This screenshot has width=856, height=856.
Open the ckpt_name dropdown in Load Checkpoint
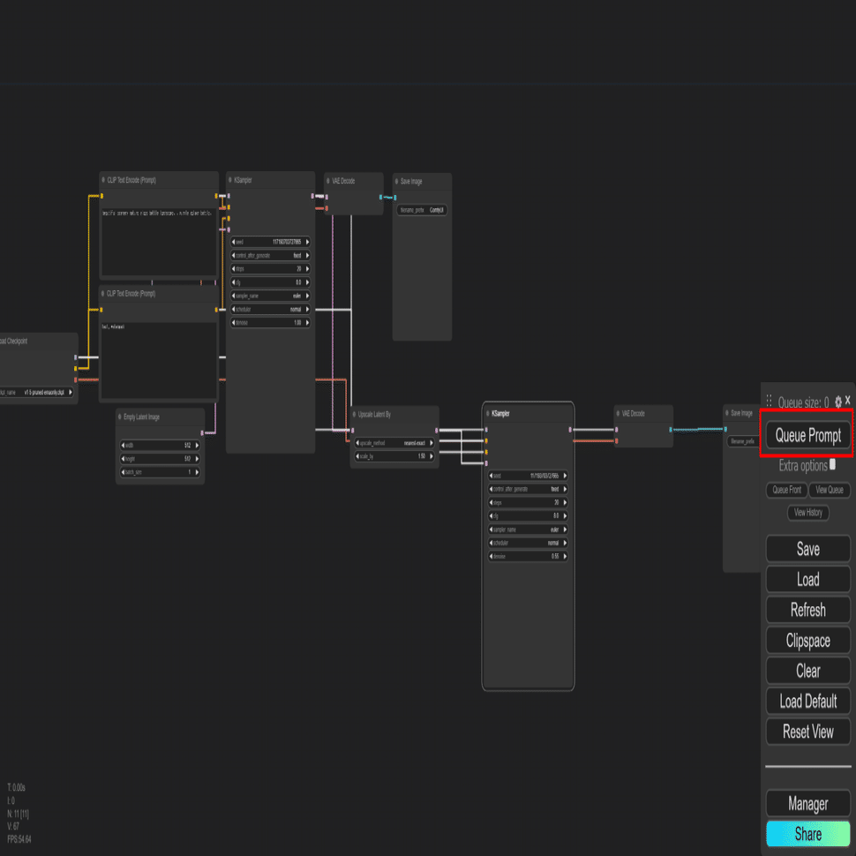click(36, 392)
